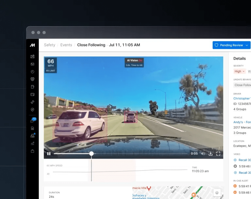The height and width of the screenshot is (199, 251).
Task: Click the speed graph timeline
Action: (x=118, y=170)
